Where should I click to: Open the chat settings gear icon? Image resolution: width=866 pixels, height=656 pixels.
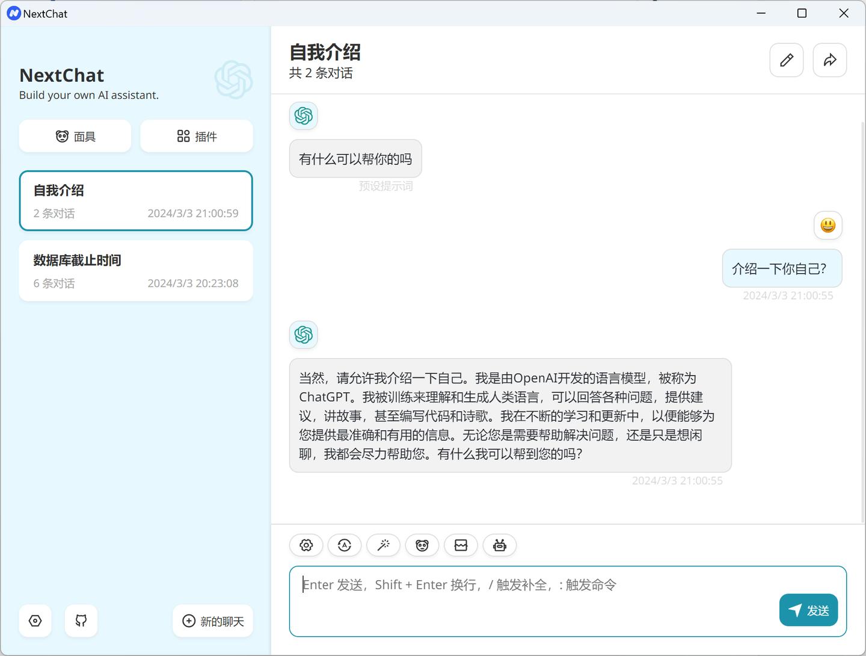306,545
